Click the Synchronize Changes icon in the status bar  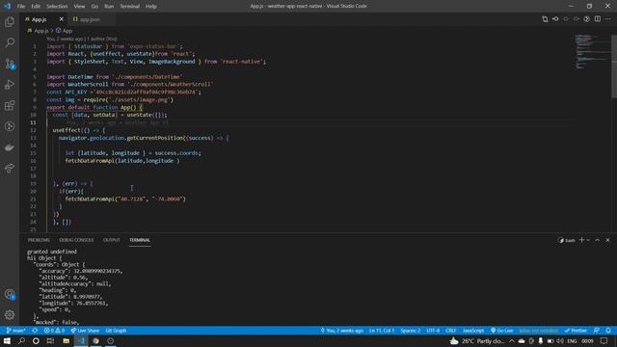pyautogui.click(x=35, y=331)
